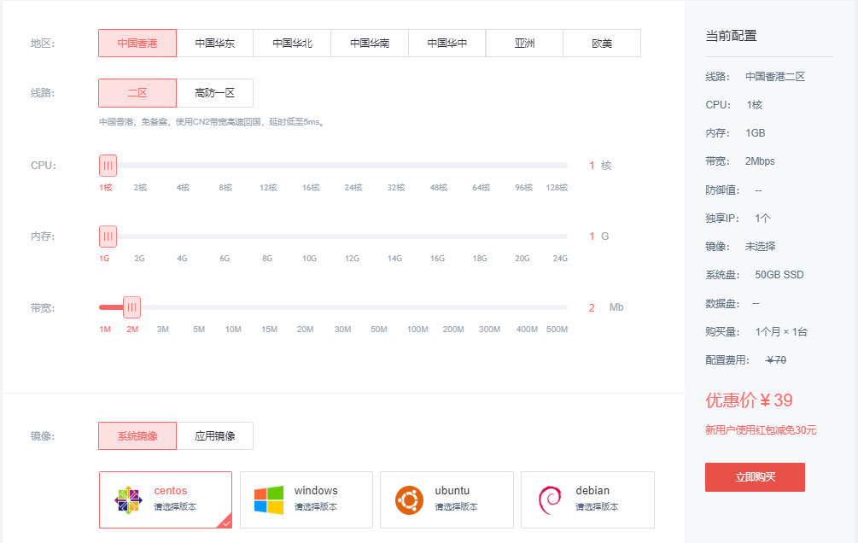Screen dimensions: 858x543
Task: Click the Debian swirl logo
Action: click(x=550, y=500)
